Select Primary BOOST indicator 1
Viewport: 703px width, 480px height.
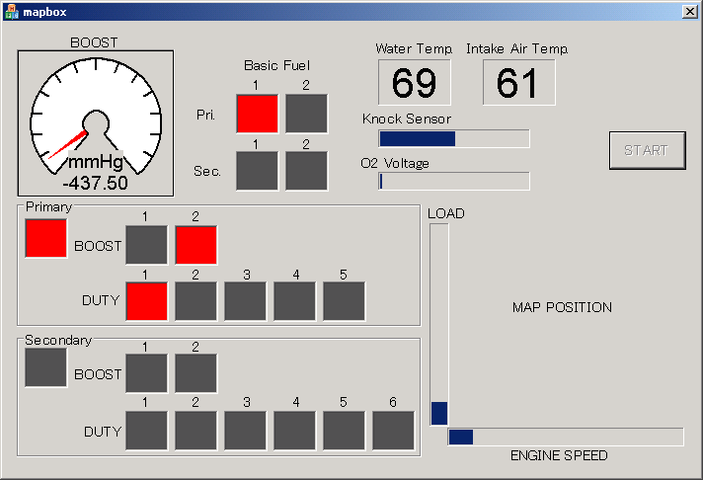(146, 245)
